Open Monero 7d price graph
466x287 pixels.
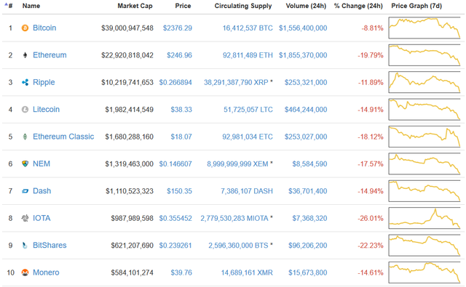coord(424,272)
